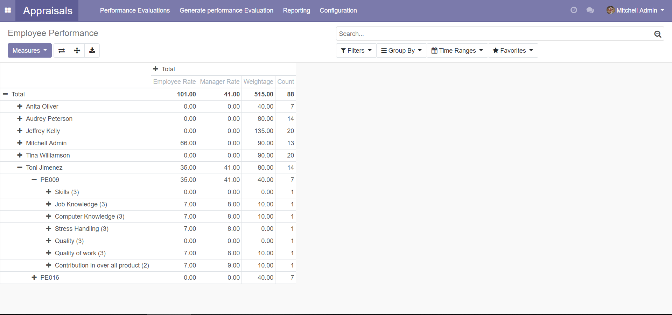Open the apps grid home menu icon

point(8,10)
